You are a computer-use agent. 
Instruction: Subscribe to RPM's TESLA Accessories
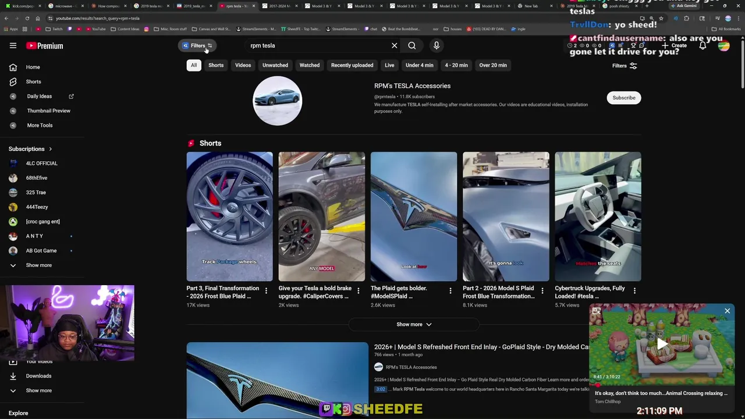pyautogui.click(x=624, y=98)
